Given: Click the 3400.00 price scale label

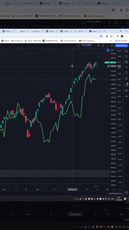Looking at the screenshot, I should (x=113, y=80).
